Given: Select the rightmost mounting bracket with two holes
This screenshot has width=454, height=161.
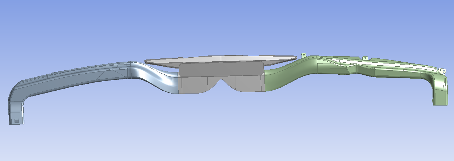Looking at the screenshot, I should [442, 71].
